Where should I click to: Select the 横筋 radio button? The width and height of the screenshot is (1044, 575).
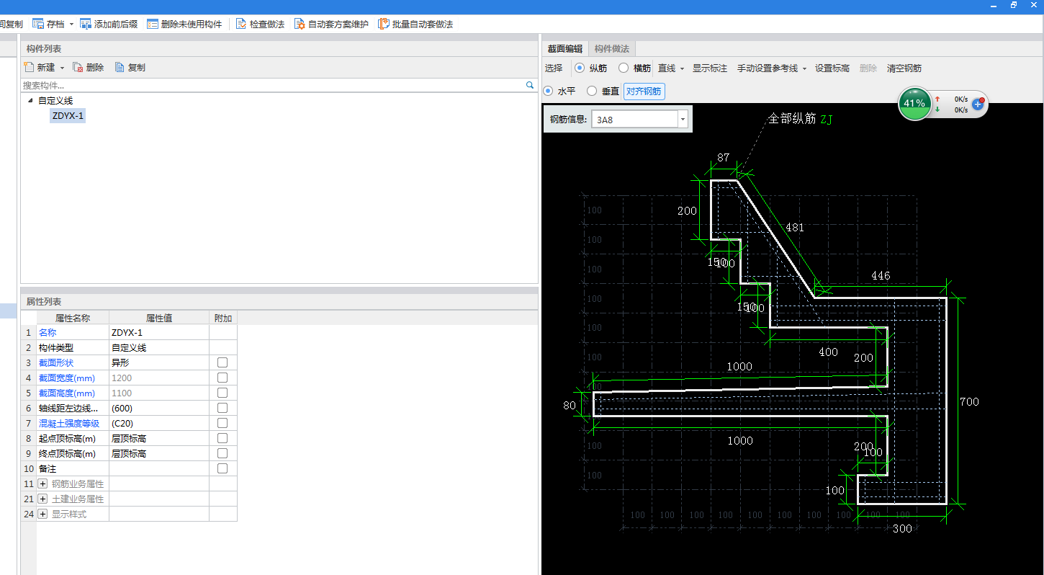pos(624,68)
